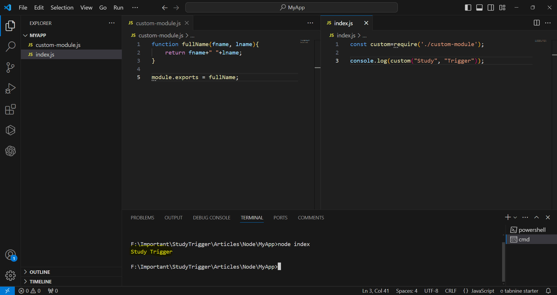Click the custom-module.js minimap
Viewport: 557px width, 295px height.
point(305,42)
